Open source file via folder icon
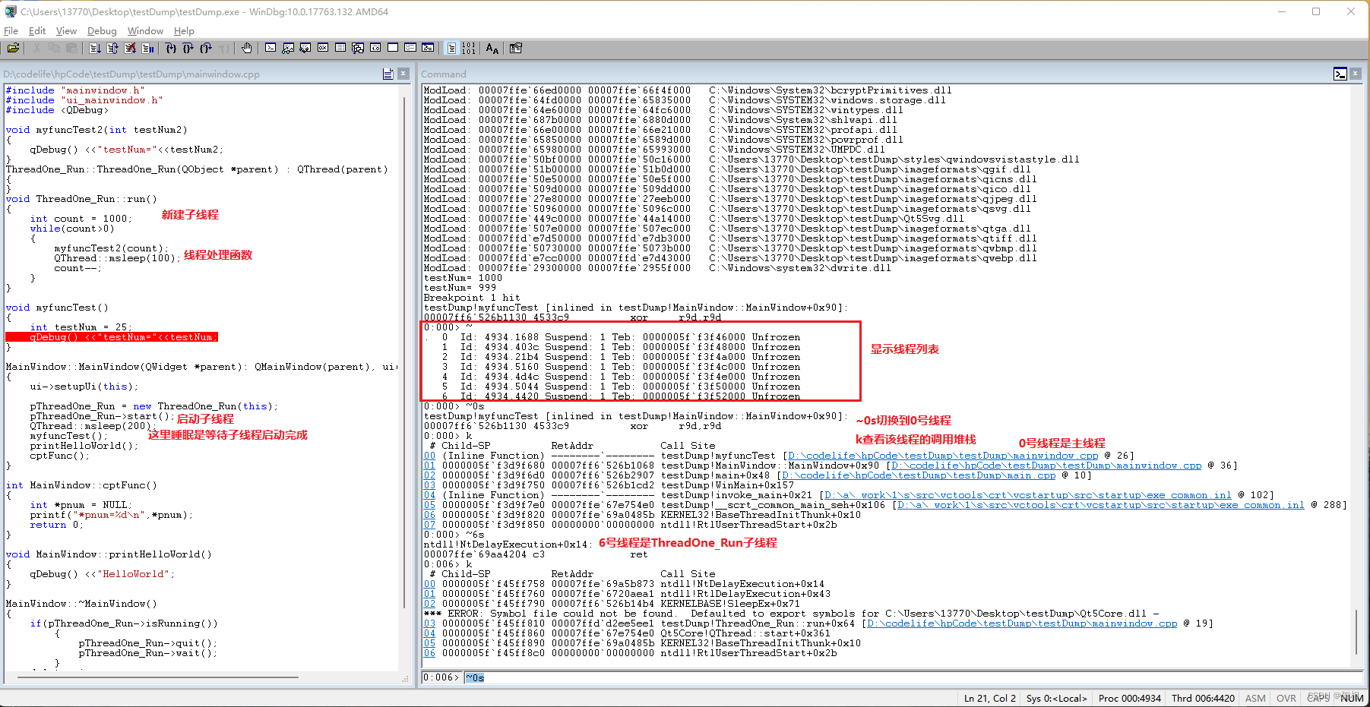This screenshot has width=1370, height=707. point(13,48)
